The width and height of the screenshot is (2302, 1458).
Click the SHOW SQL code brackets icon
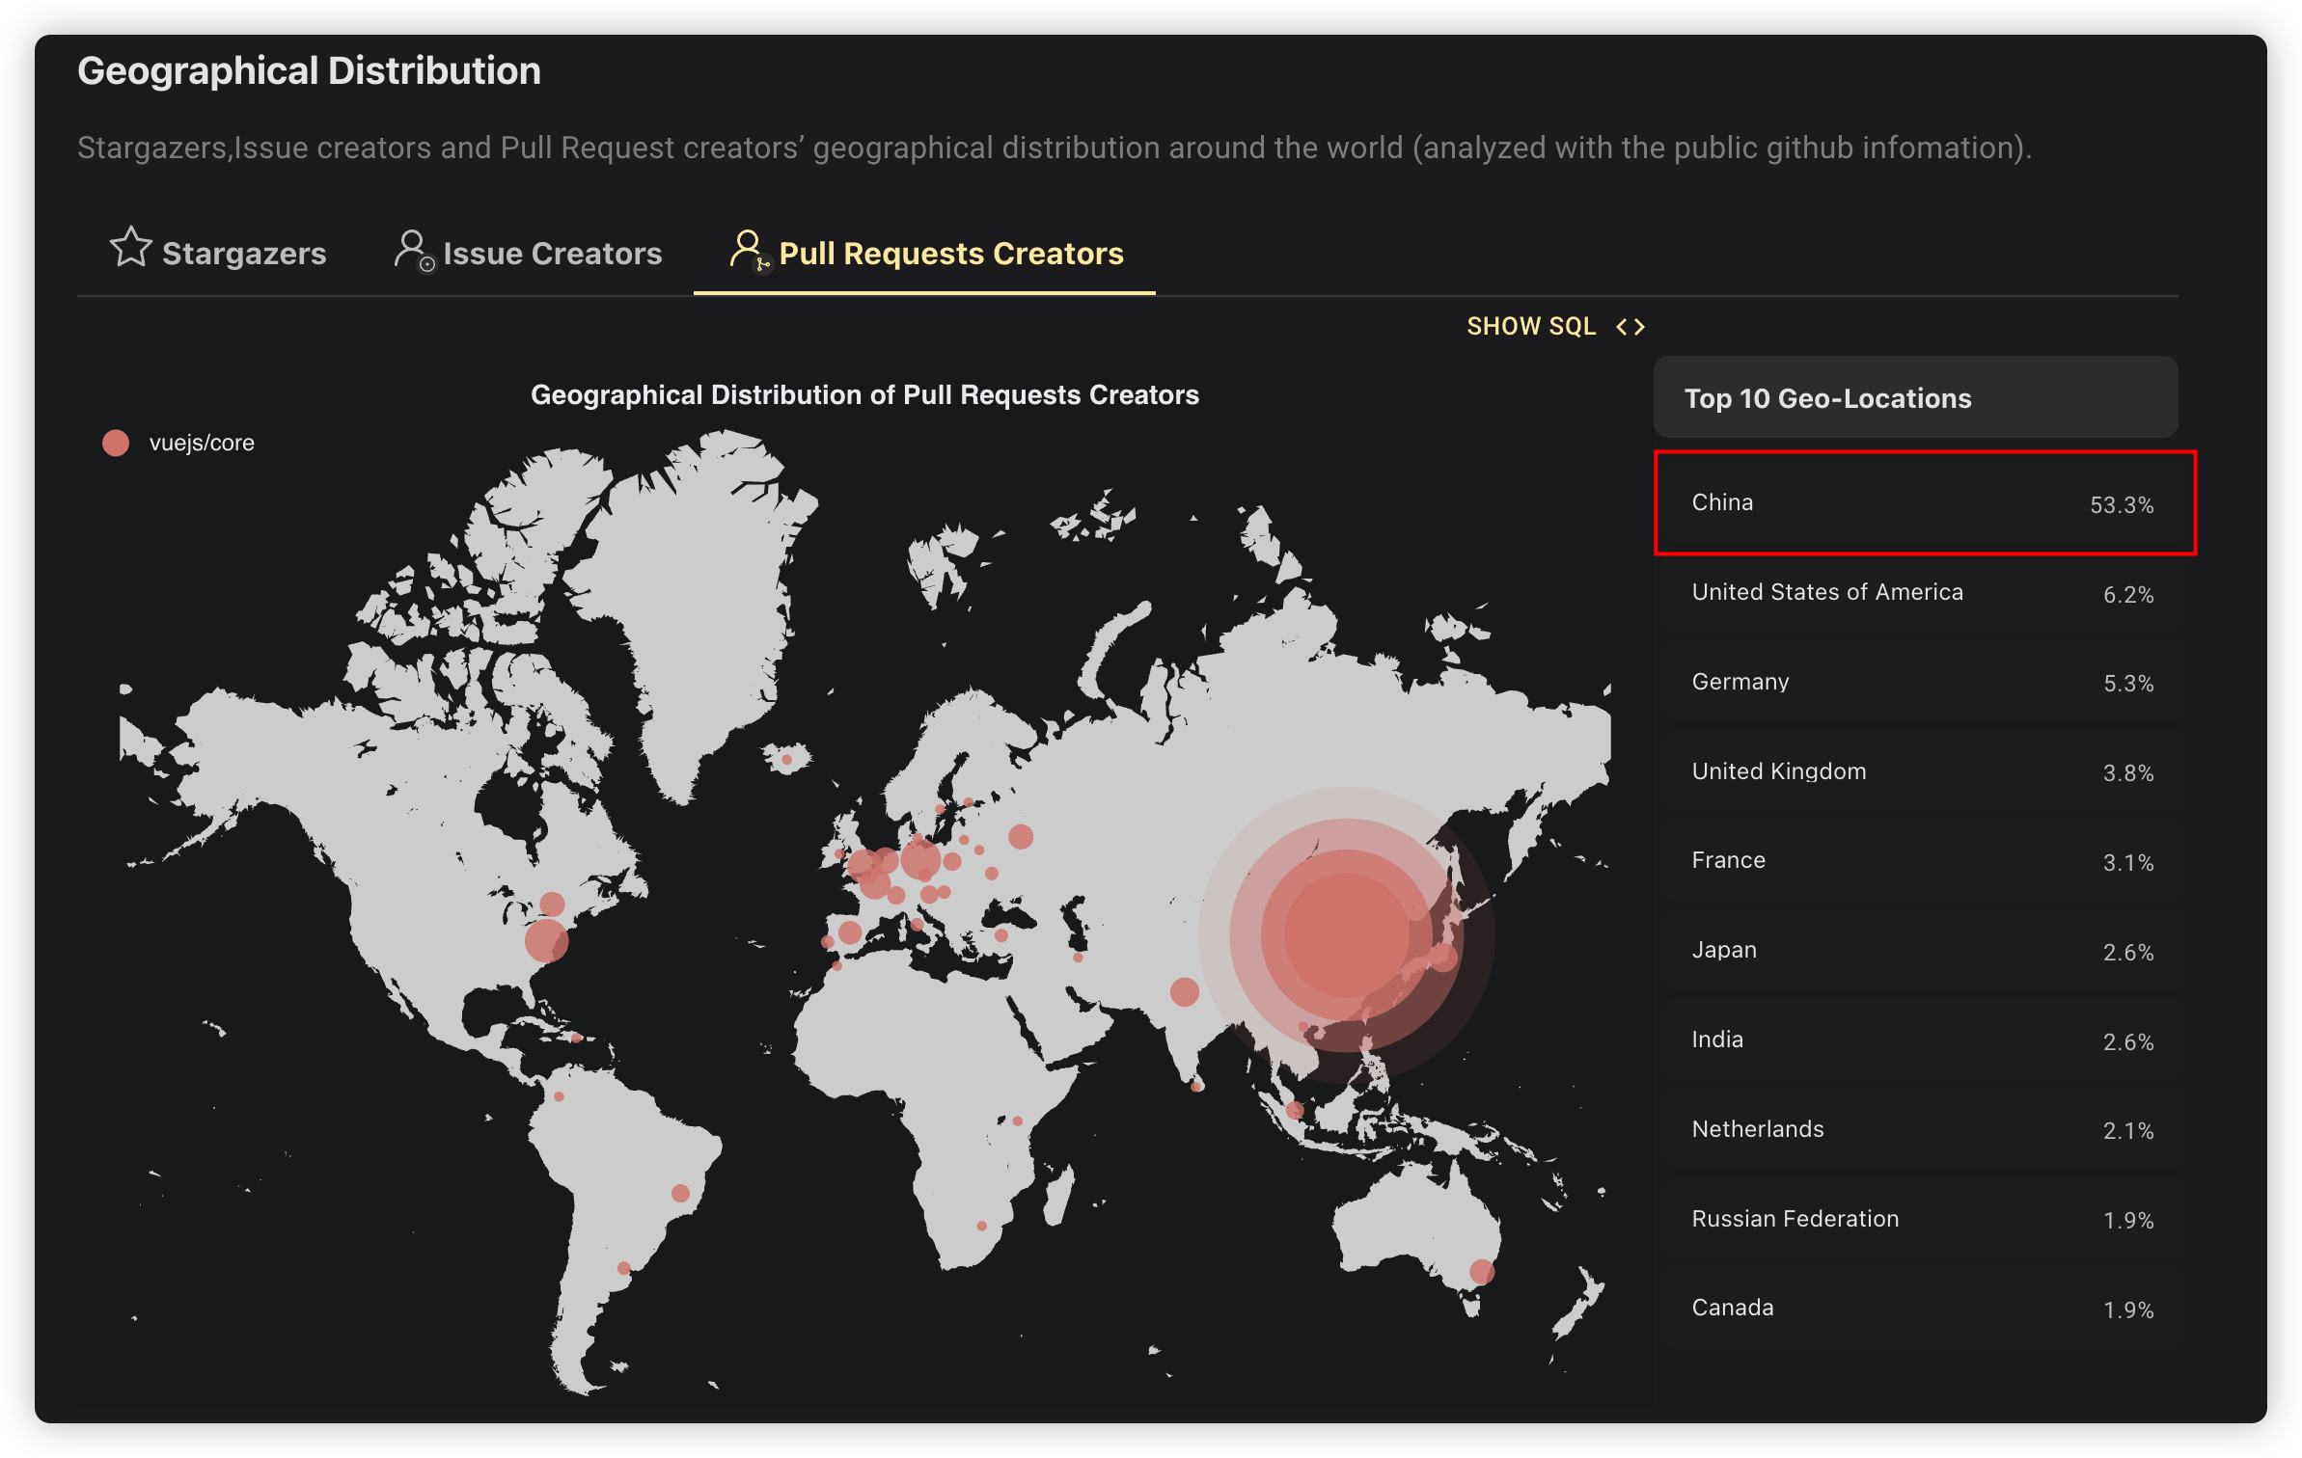coord(1631,327)
